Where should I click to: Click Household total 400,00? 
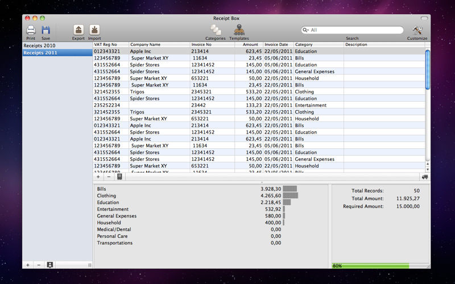coord(273,223)
